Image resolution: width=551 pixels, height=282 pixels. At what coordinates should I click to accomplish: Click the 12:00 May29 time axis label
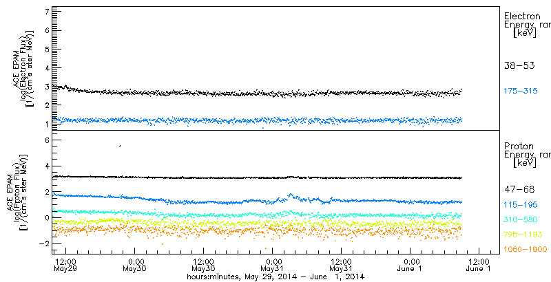tap(65, 265)
